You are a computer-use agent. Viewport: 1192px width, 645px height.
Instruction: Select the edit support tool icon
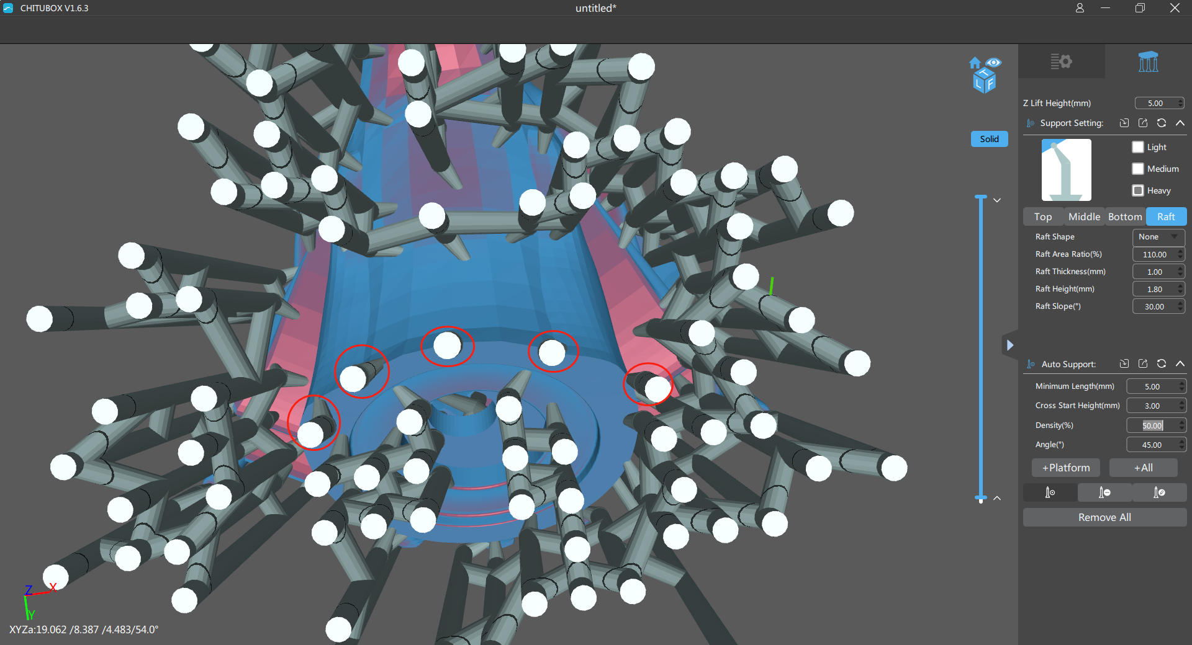click(1159, 492)
